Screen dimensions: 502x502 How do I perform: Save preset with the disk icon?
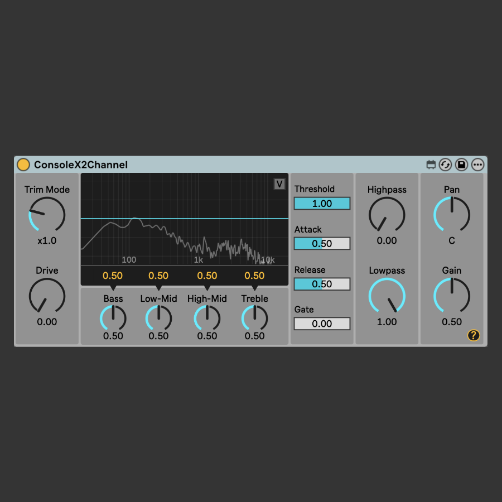[x=461, y=165]
